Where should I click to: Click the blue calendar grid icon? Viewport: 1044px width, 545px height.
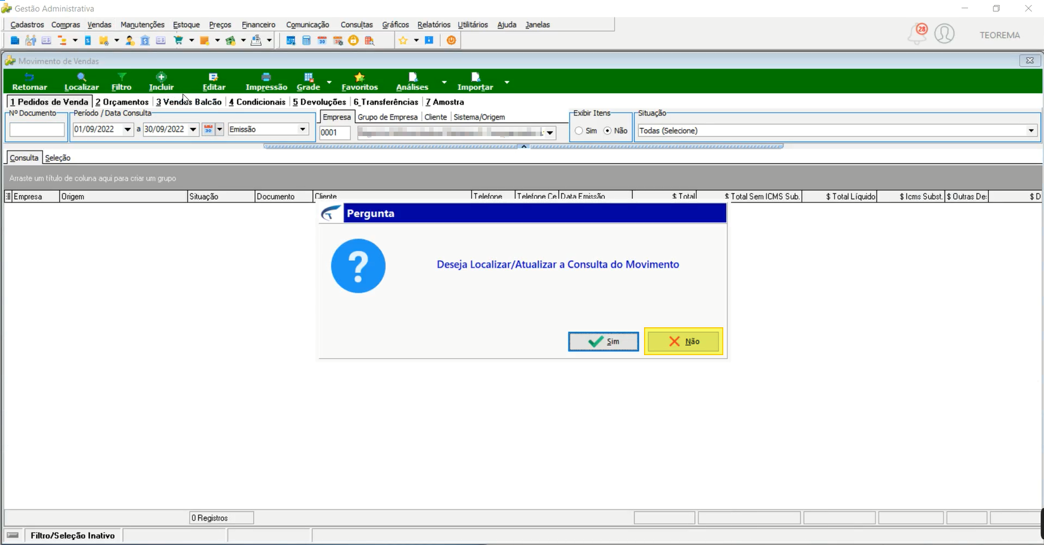(x=291, y=41)
